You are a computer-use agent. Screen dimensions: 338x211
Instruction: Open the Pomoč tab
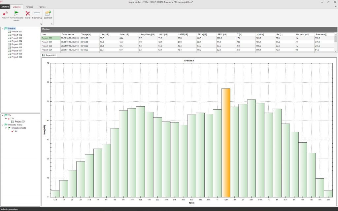pos(42,7)
